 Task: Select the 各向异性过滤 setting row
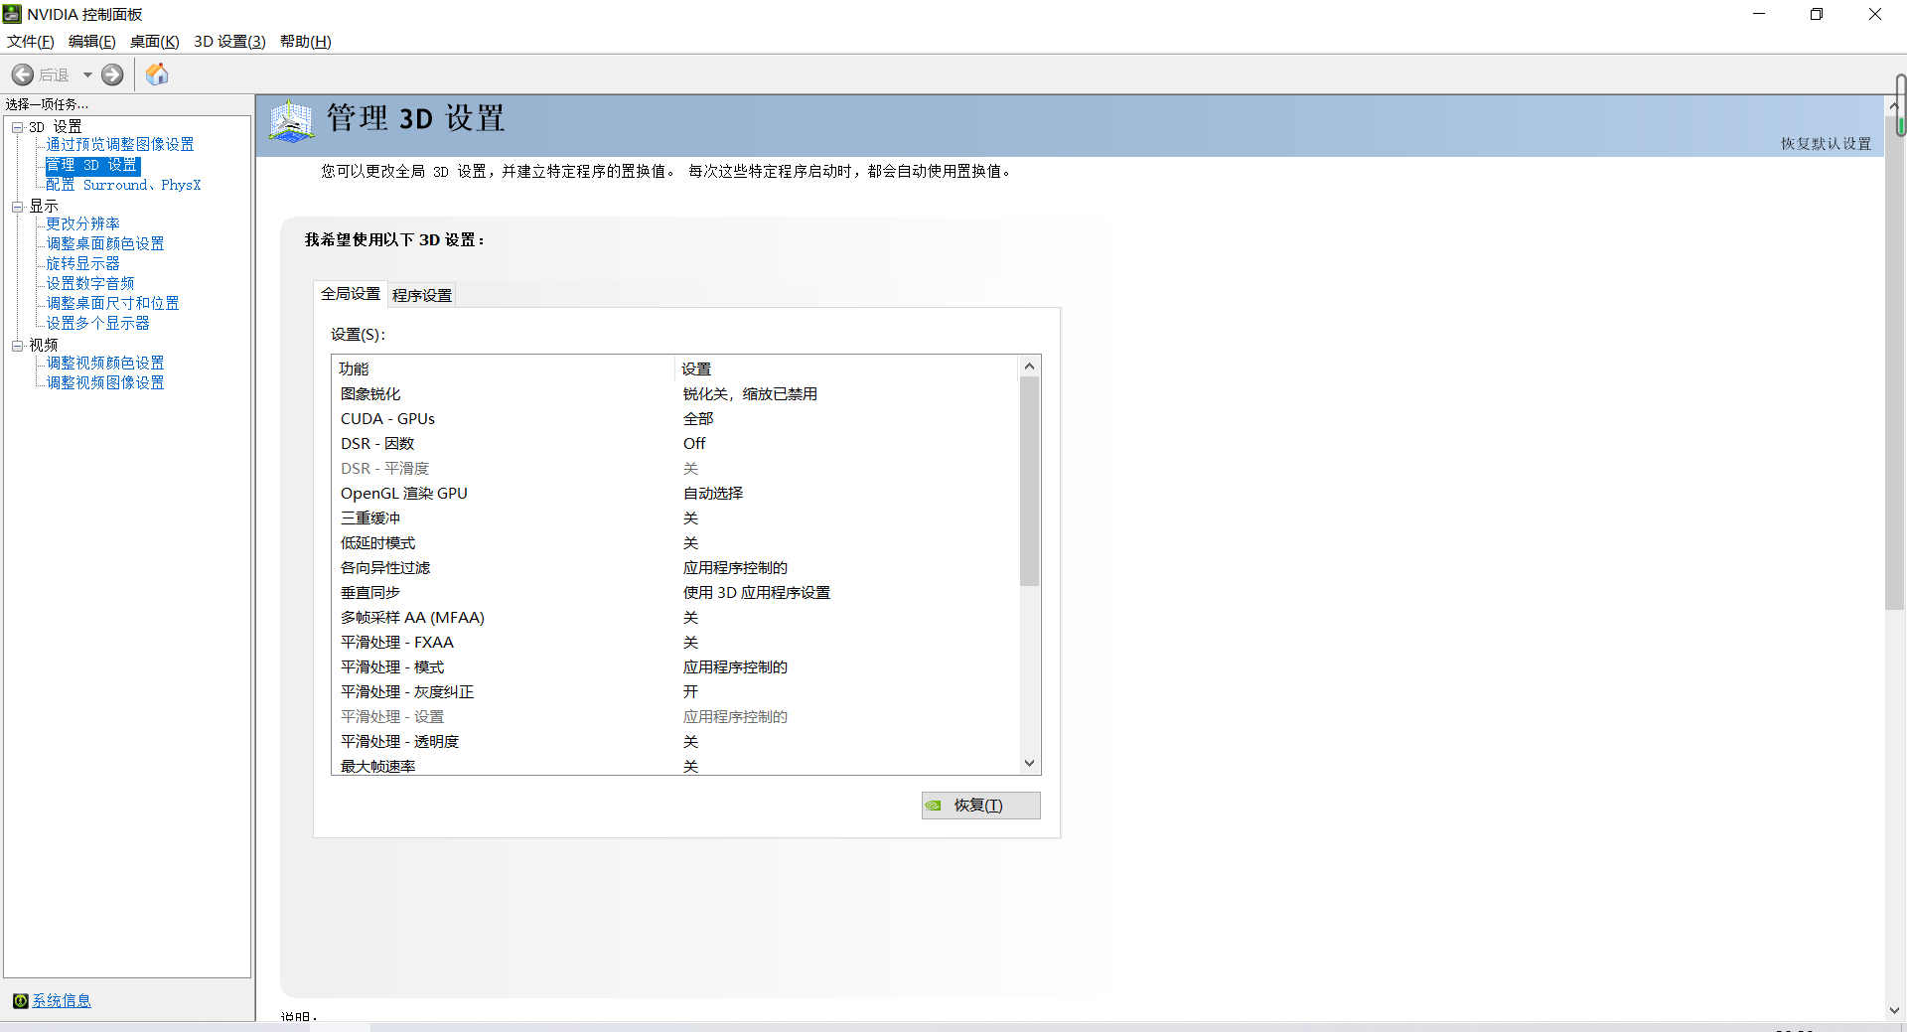(x=676, y=567)
